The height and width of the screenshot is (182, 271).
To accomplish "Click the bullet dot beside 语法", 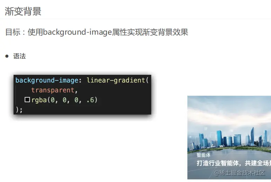I will (7, 56).
